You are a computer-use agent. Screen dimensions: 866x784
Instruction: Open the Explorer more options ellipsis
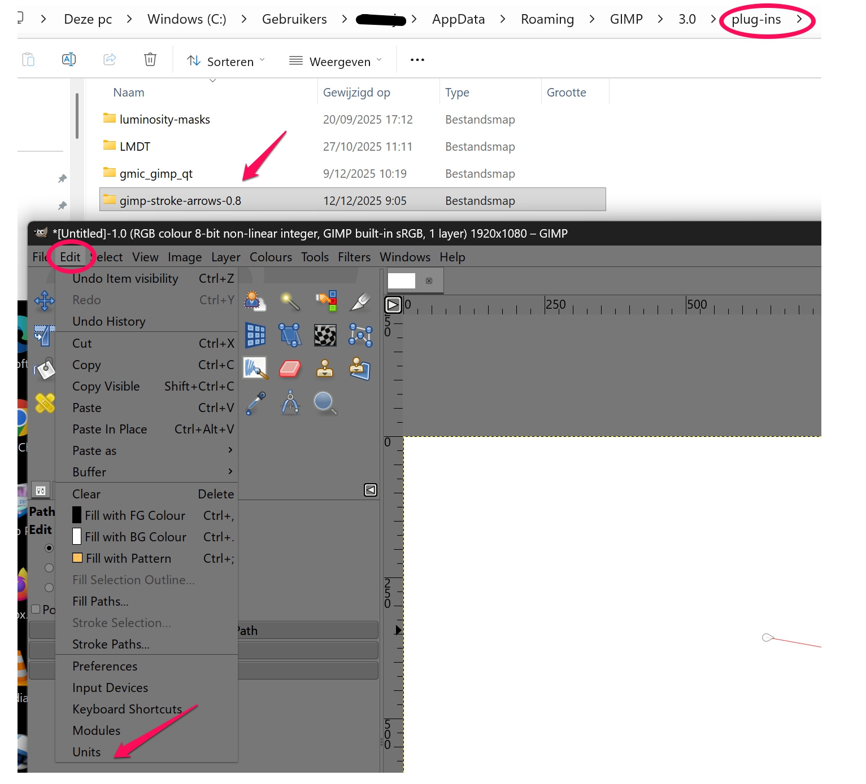[417, 60]
